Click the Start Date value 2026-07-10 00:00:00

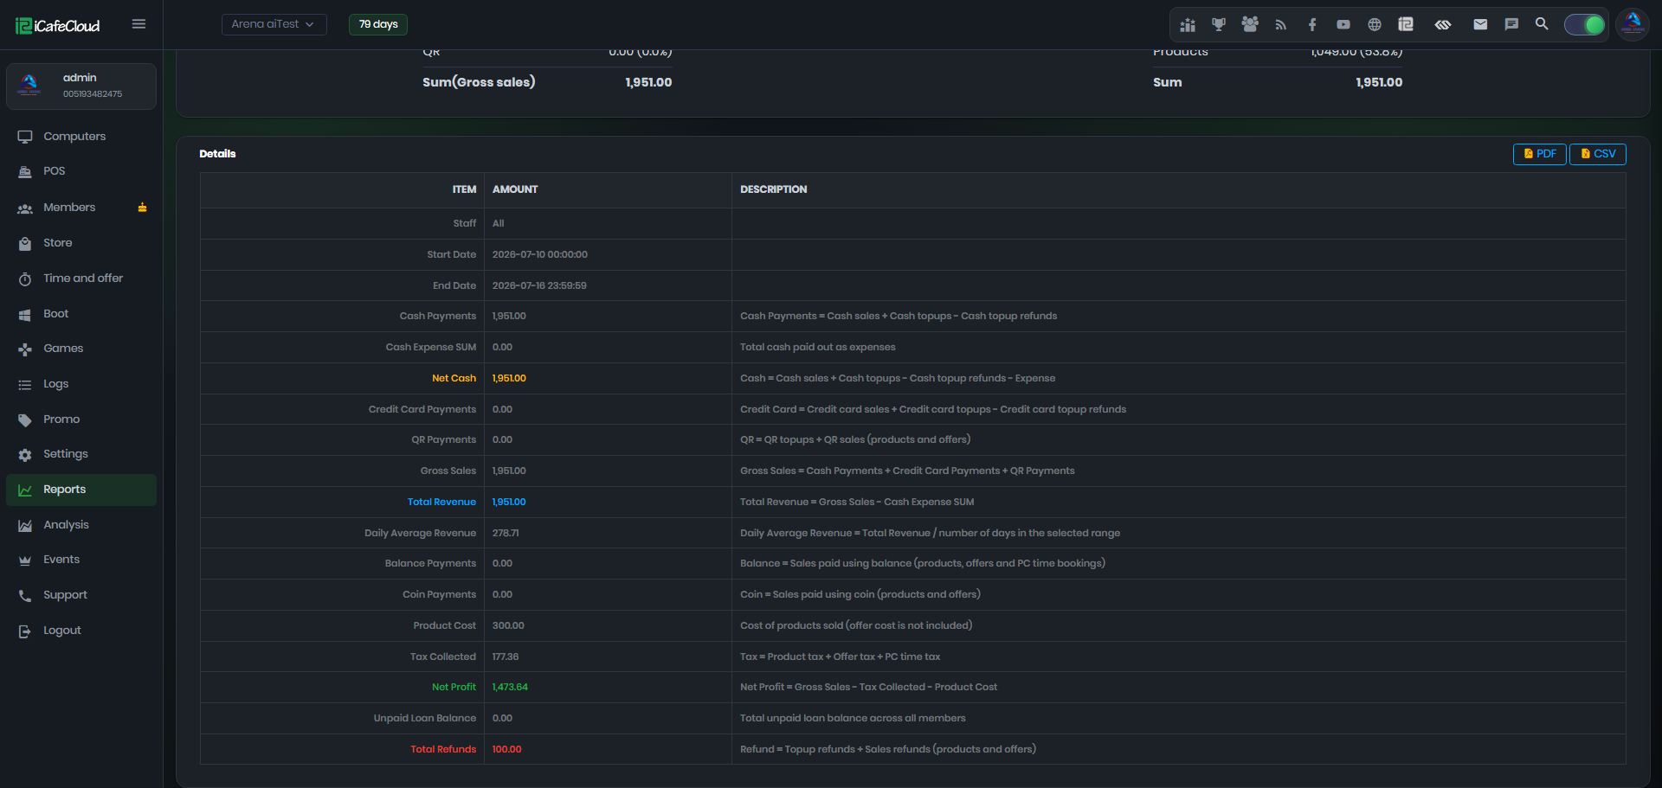tap(540, 254)
